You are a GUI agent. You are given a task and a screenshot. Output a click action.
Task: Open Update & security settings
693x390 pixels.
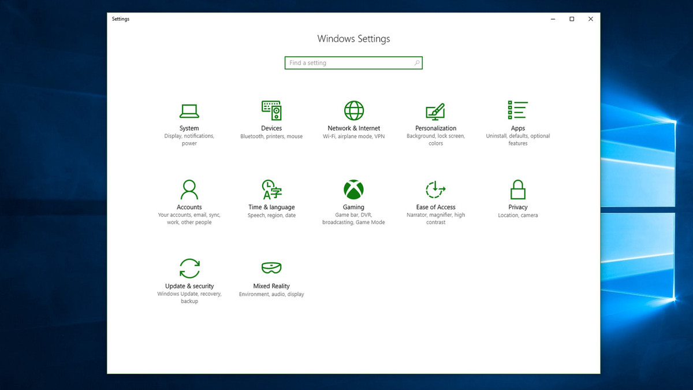point(189,277)
